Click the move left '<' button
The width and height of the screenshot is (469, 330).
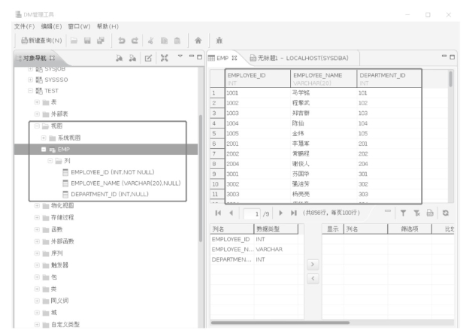313,279
